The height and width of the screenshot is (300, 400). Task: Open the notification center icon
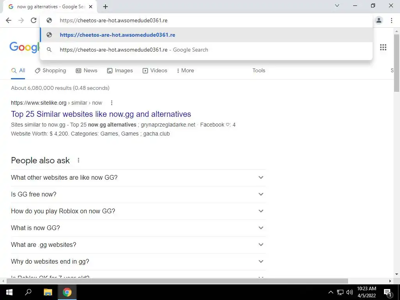387,292
